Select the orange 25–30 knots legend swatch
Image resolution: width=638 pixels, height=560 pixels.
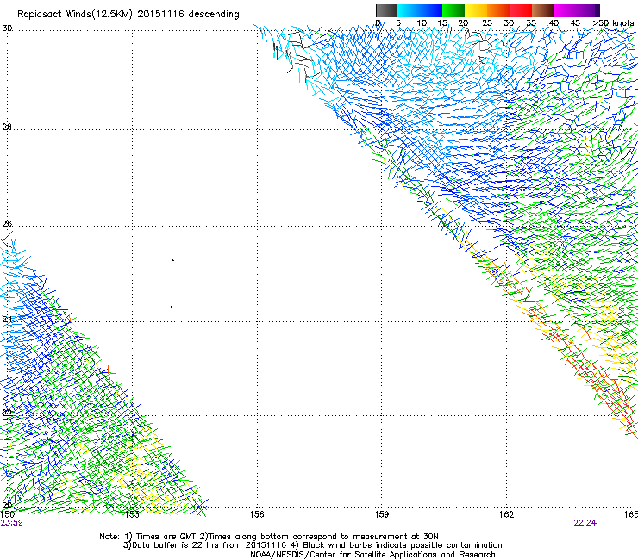click(498, 10)
